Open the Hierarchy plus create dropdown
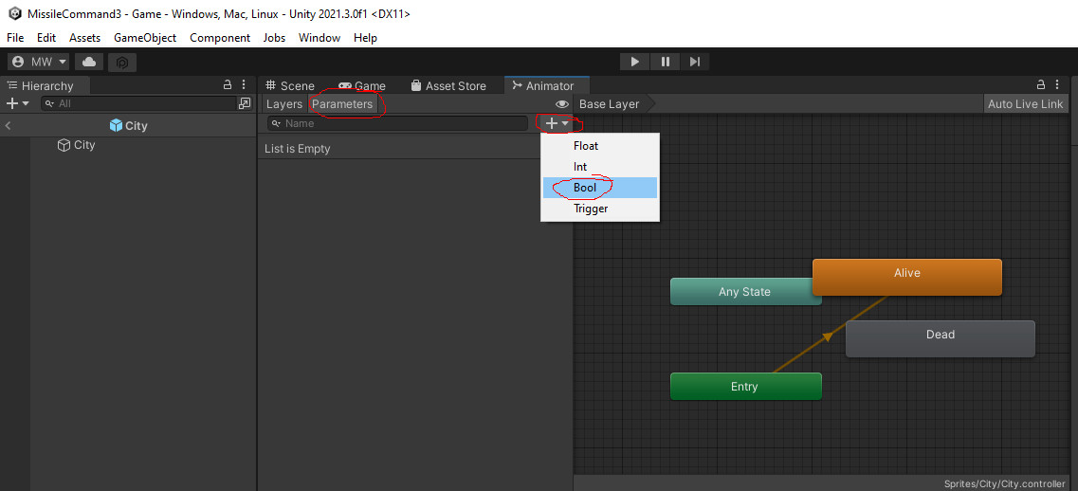 (x=18, y=103)
